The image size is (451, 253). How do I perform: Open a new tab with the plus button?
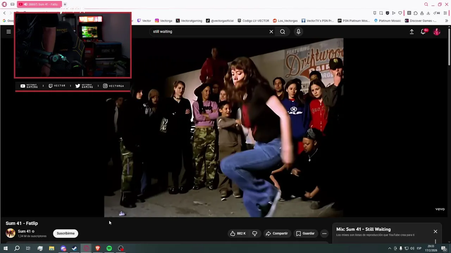(x=65, y=4)
